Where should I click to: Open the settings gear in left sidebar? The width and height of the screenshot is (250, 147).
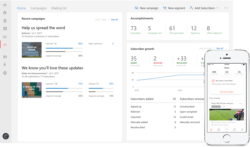click(x=5, y=73)
